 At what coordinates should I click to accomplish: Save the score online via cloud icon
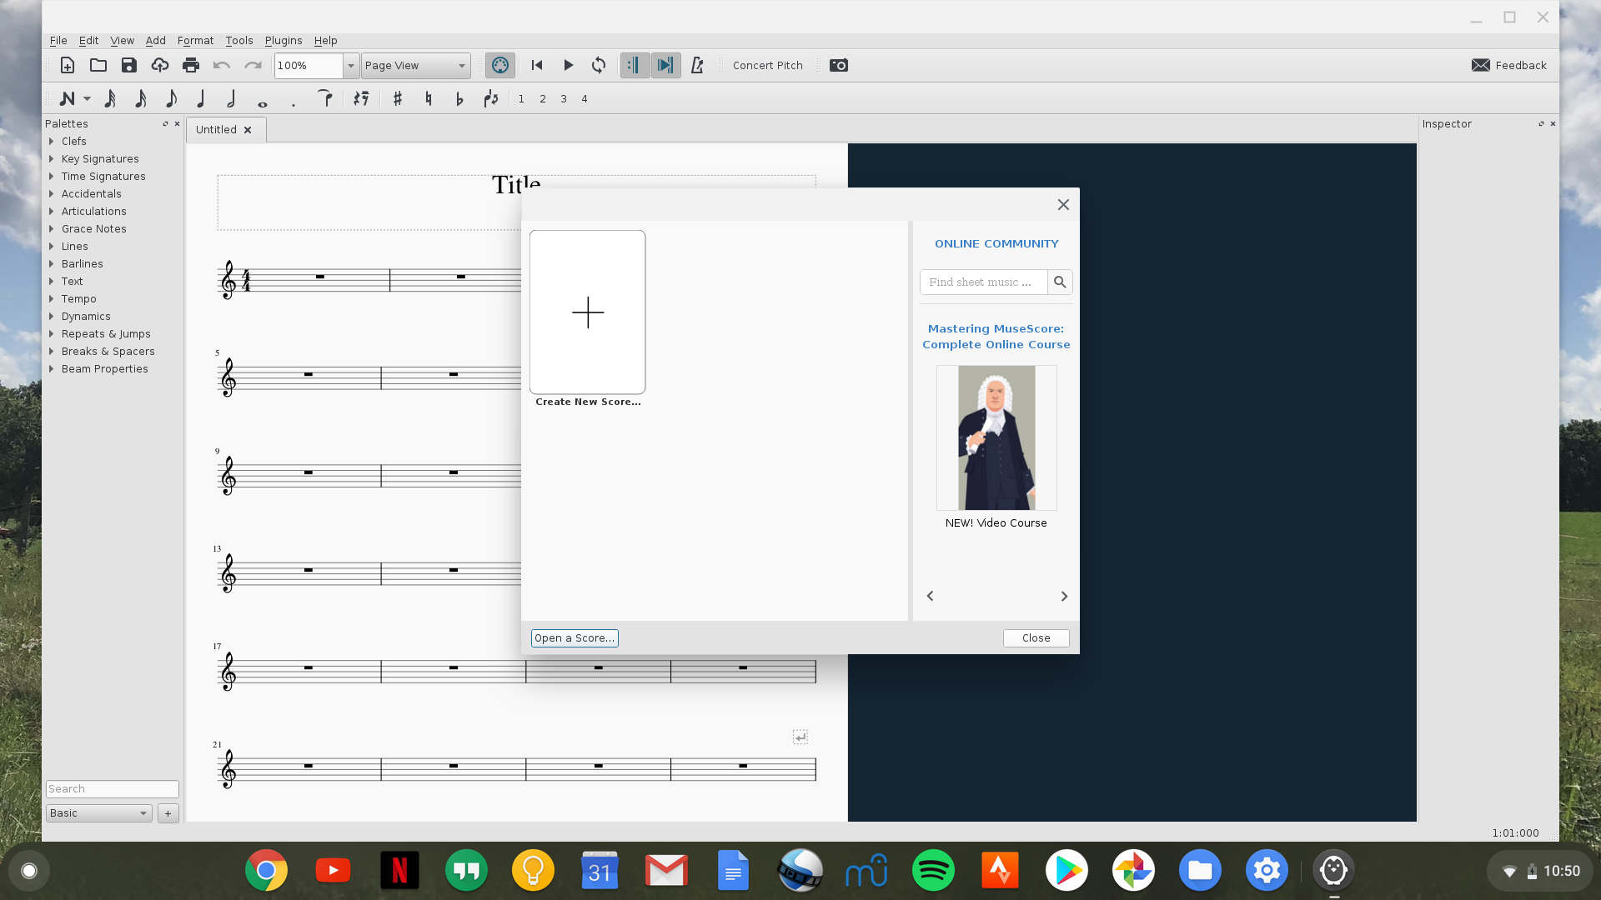coord(159,65)
